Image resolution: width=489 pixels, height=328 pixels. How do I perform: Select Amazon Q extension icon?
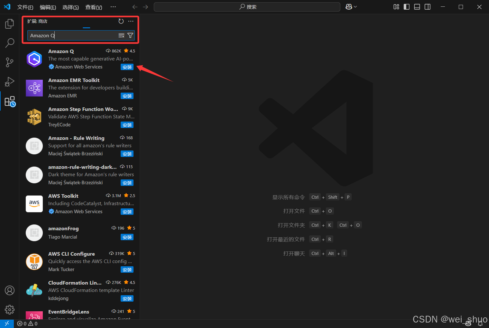(x=34, y=59)
